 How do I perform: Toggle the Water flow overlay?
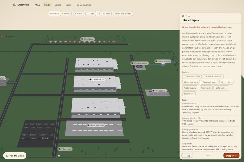(78, 14)
